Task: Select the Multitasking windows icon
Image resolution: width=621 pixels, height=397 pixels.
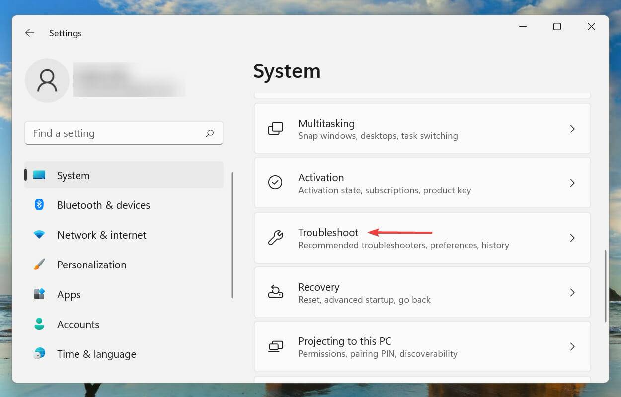Action: click(276, 129)
